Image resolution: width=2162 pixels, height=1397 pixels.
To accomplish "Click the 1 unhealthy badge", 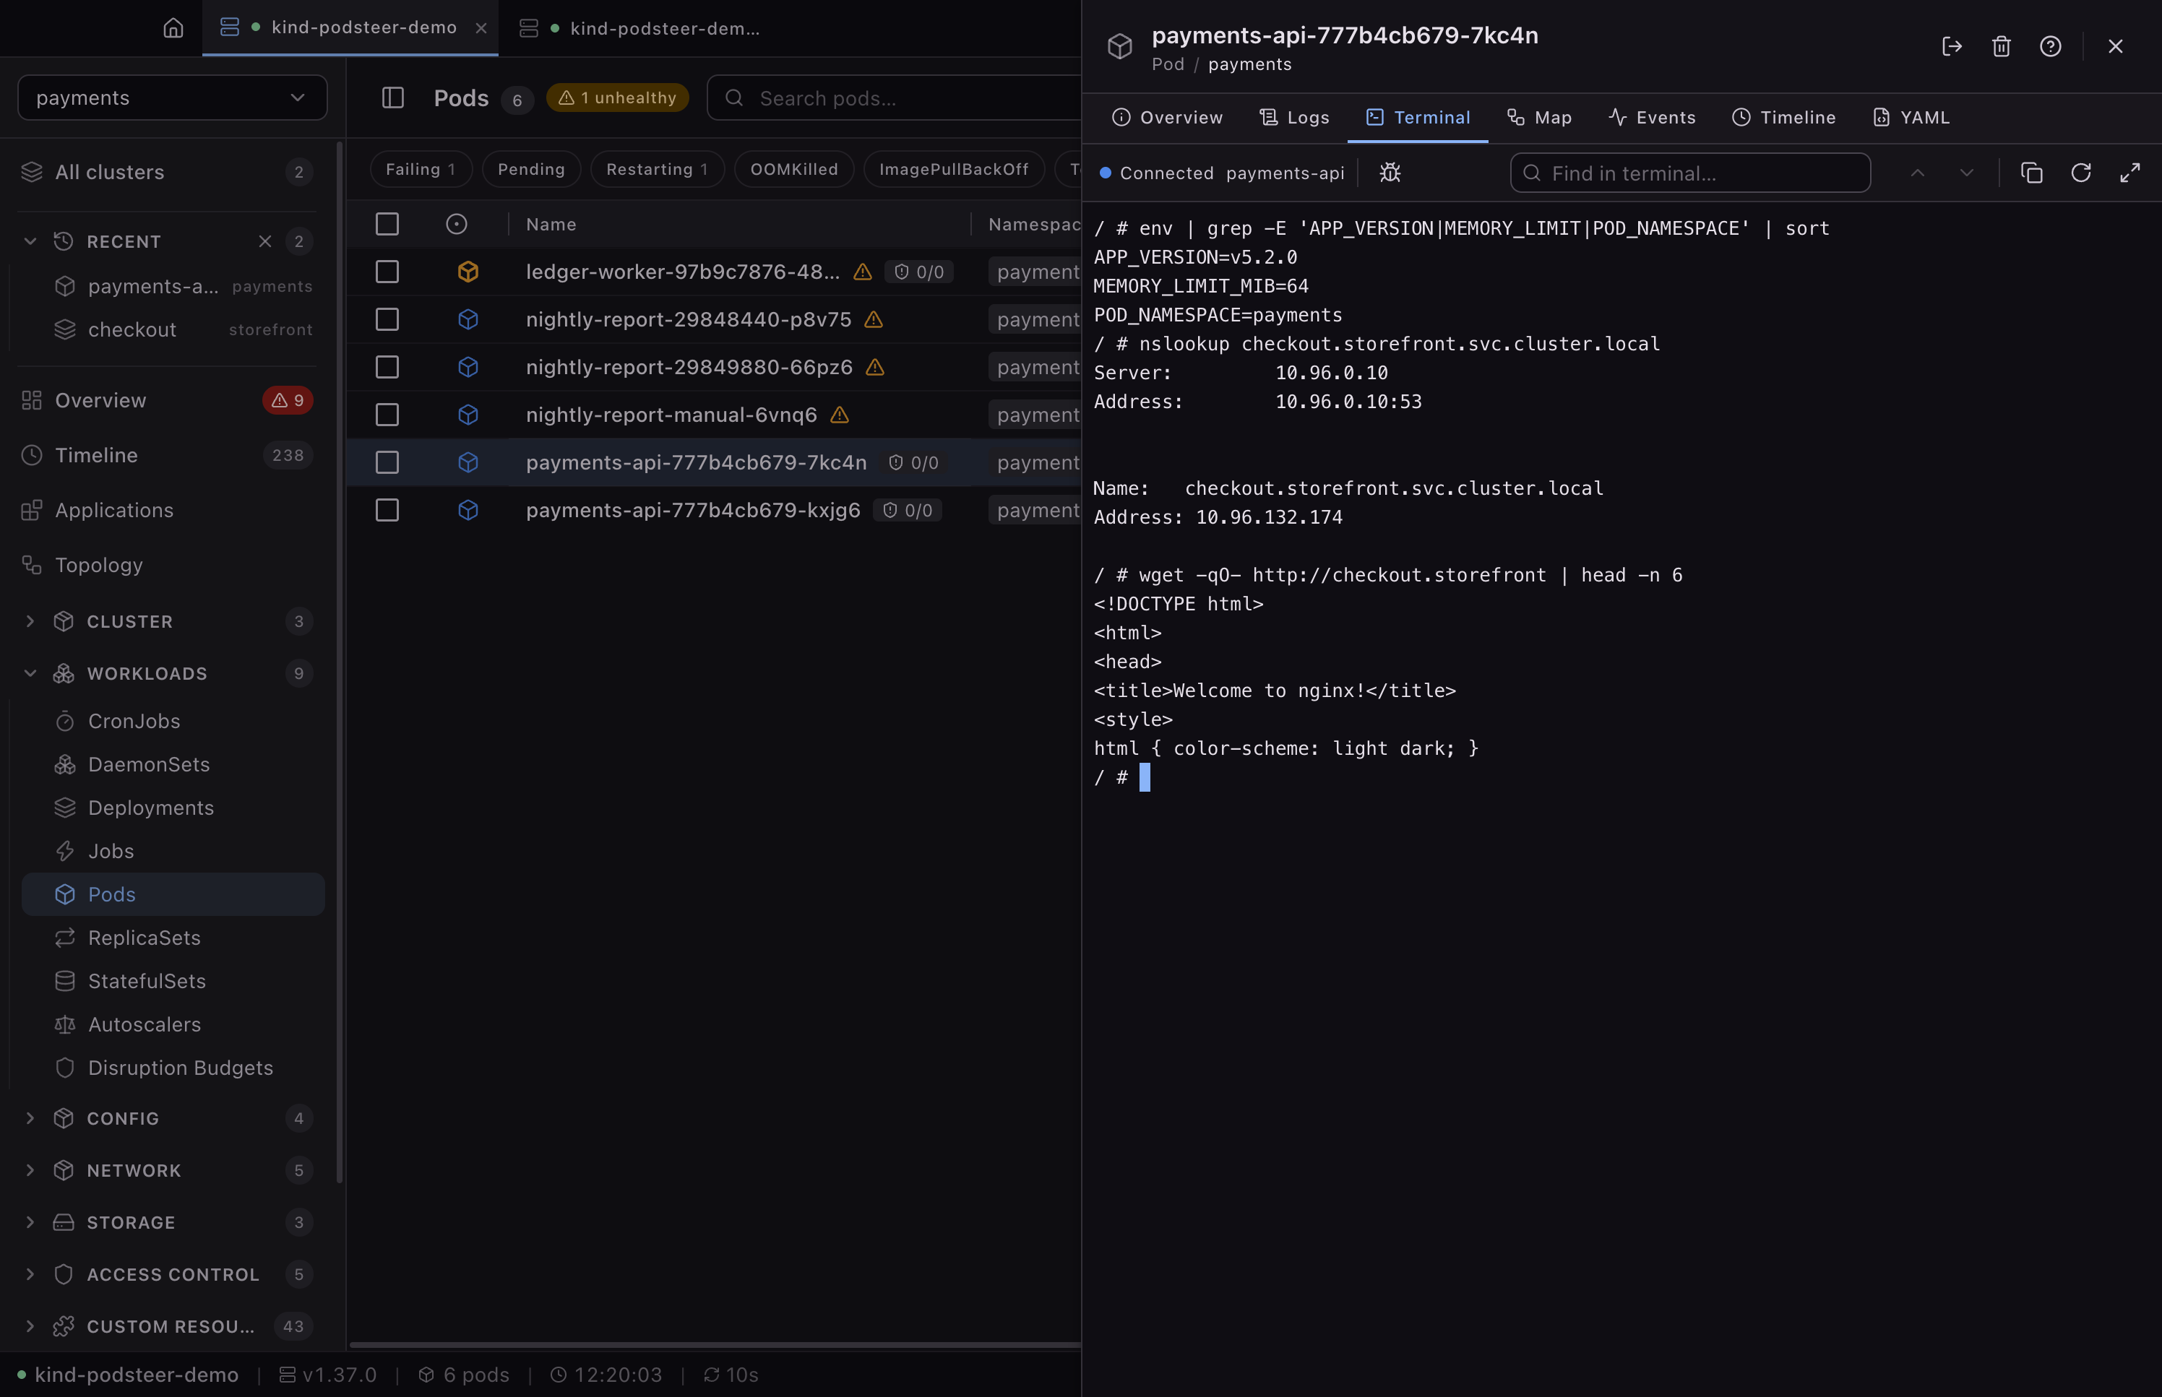I will point(617,98).
